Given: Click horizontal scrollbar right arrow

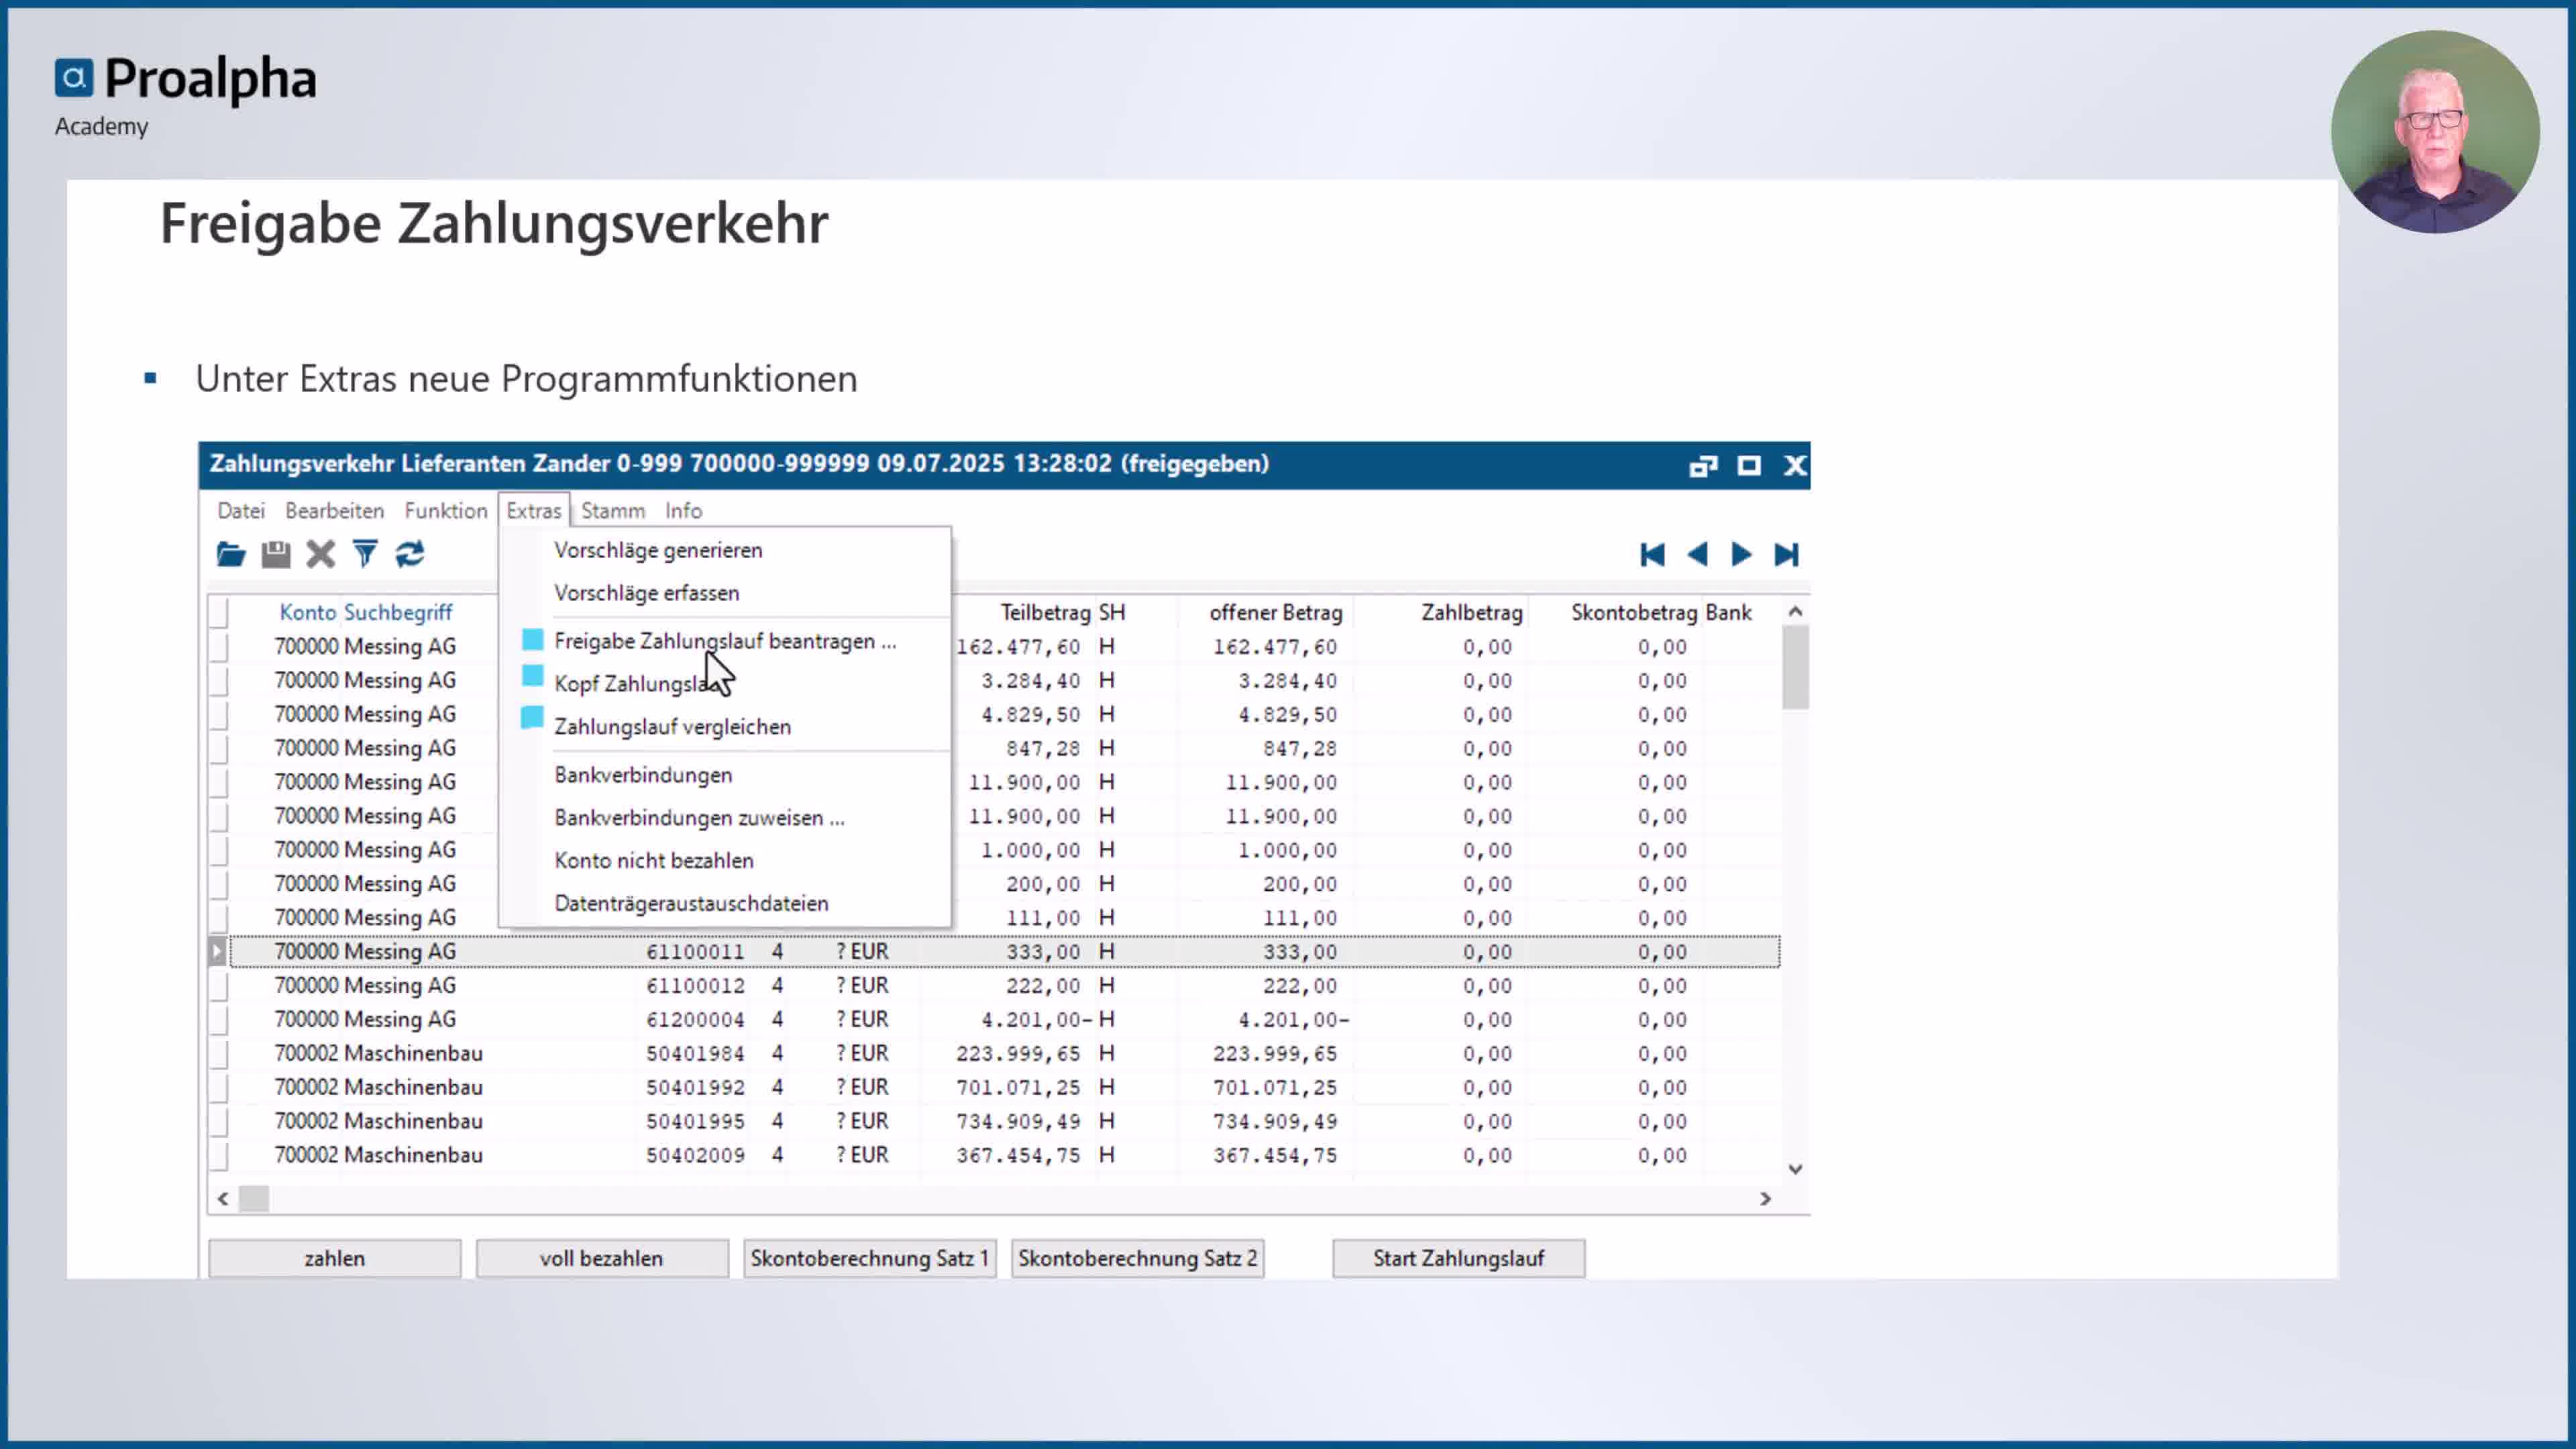Looking at the screenshot, I should pyautogui.click(x=1766, y=1199).
